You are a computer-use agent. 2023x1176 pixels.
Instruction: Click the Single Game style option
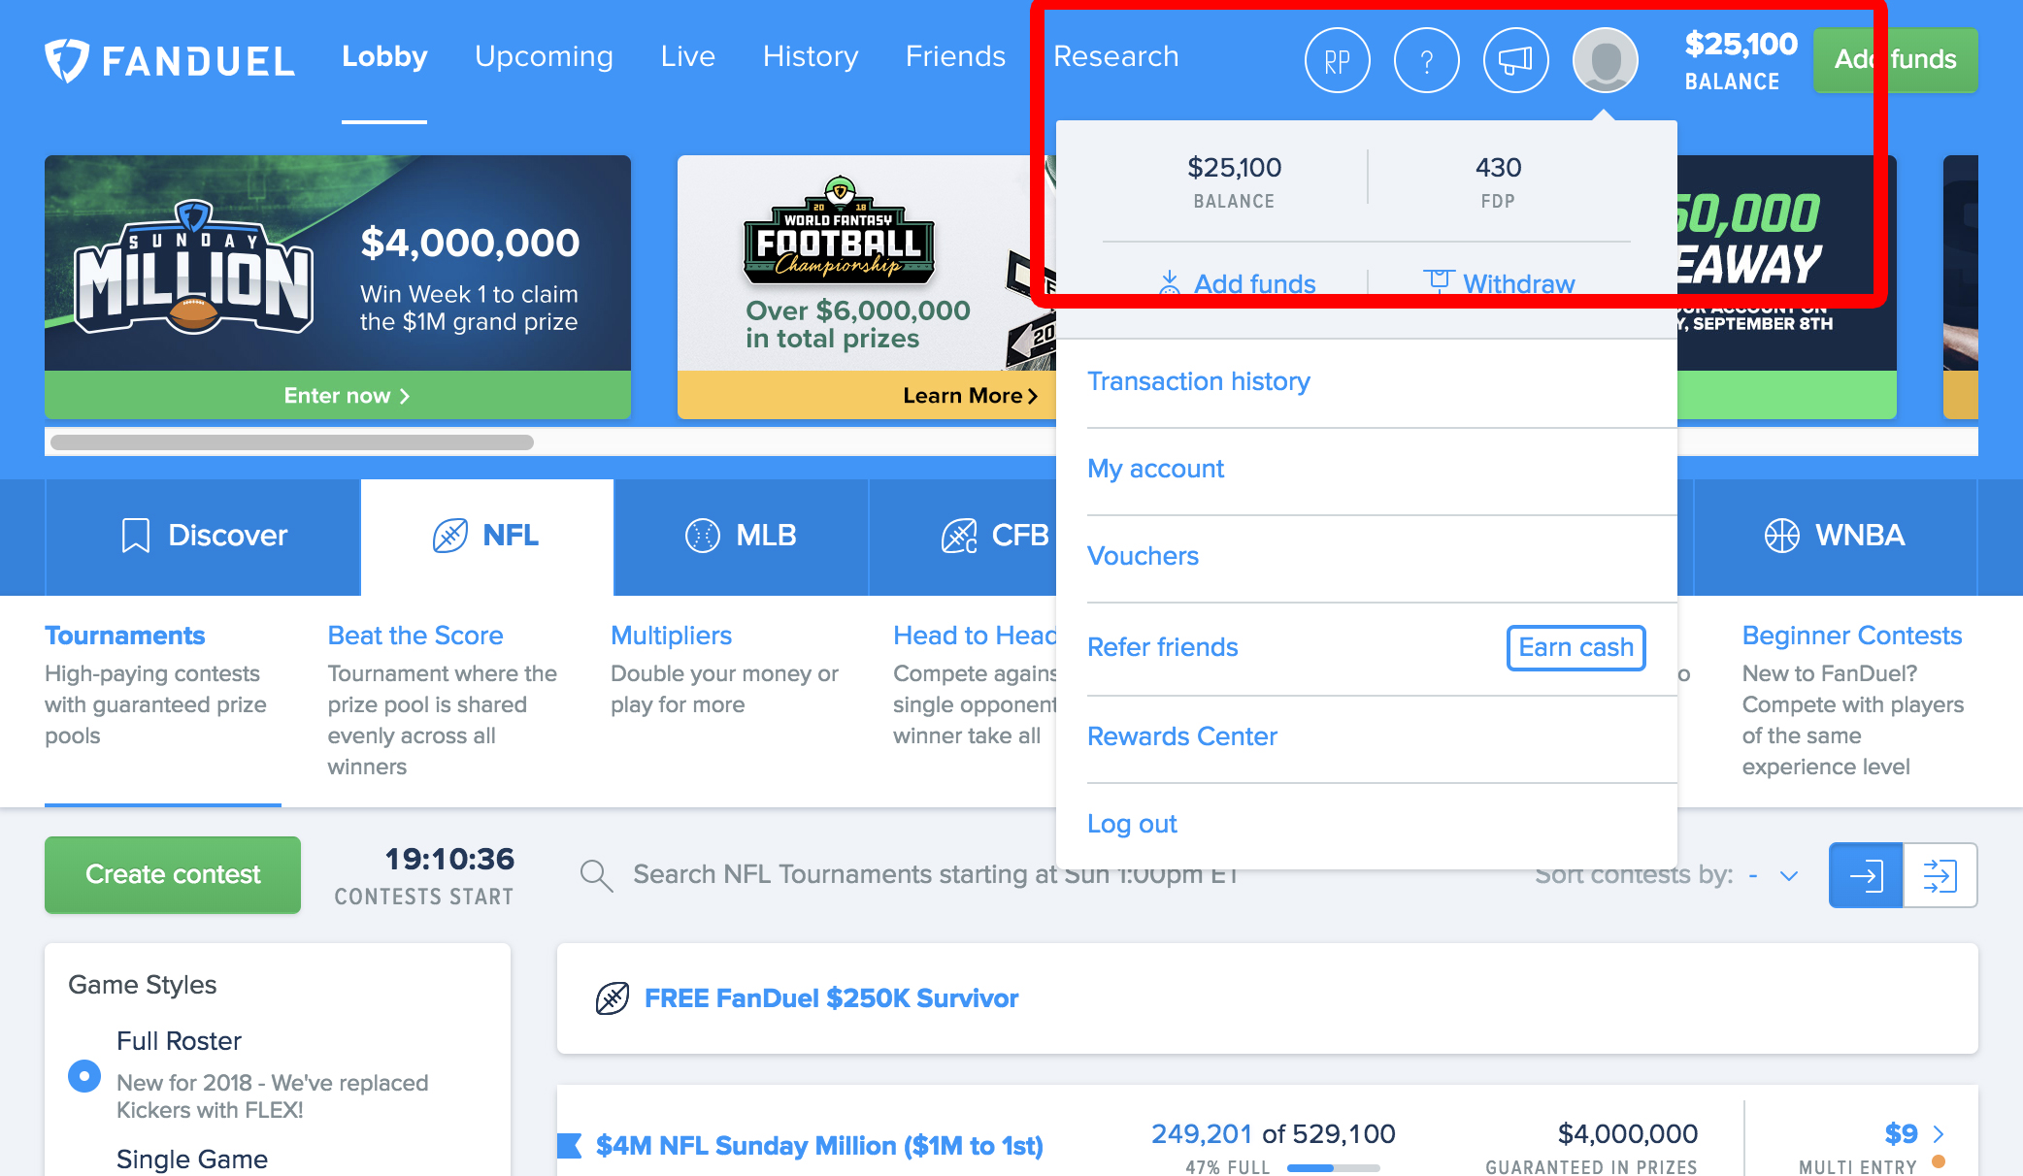192,1160
